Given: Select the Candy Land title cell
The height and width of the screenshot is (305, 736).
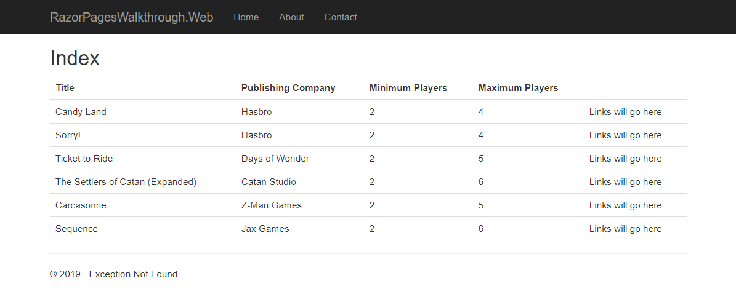Looking at the screenshot, I should tap(81, 112).
